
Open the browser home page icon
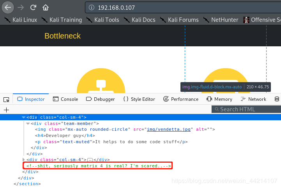click(x=46, y=7)
